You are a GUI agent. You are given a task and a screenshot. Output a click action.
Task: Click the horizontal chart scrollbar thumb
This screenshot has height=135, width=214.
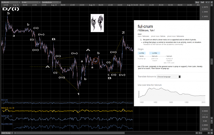tap(71, 133)
